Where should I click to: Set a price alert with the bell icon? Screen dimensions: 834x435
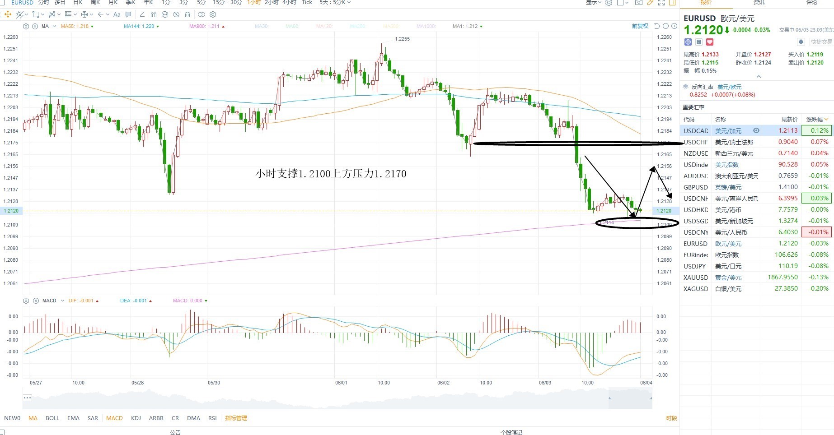click(801, 42)
